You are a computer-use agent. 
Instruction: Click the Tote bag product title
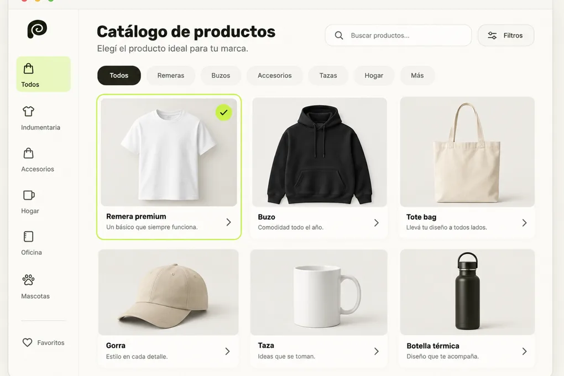pos(421,217)
